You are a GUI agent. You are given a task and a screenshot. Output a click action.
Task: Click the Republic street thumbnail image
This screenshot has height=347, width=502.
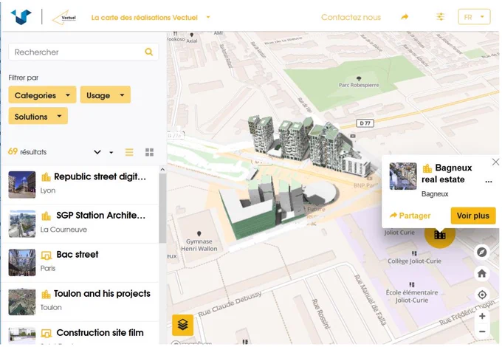pos(22,185)
